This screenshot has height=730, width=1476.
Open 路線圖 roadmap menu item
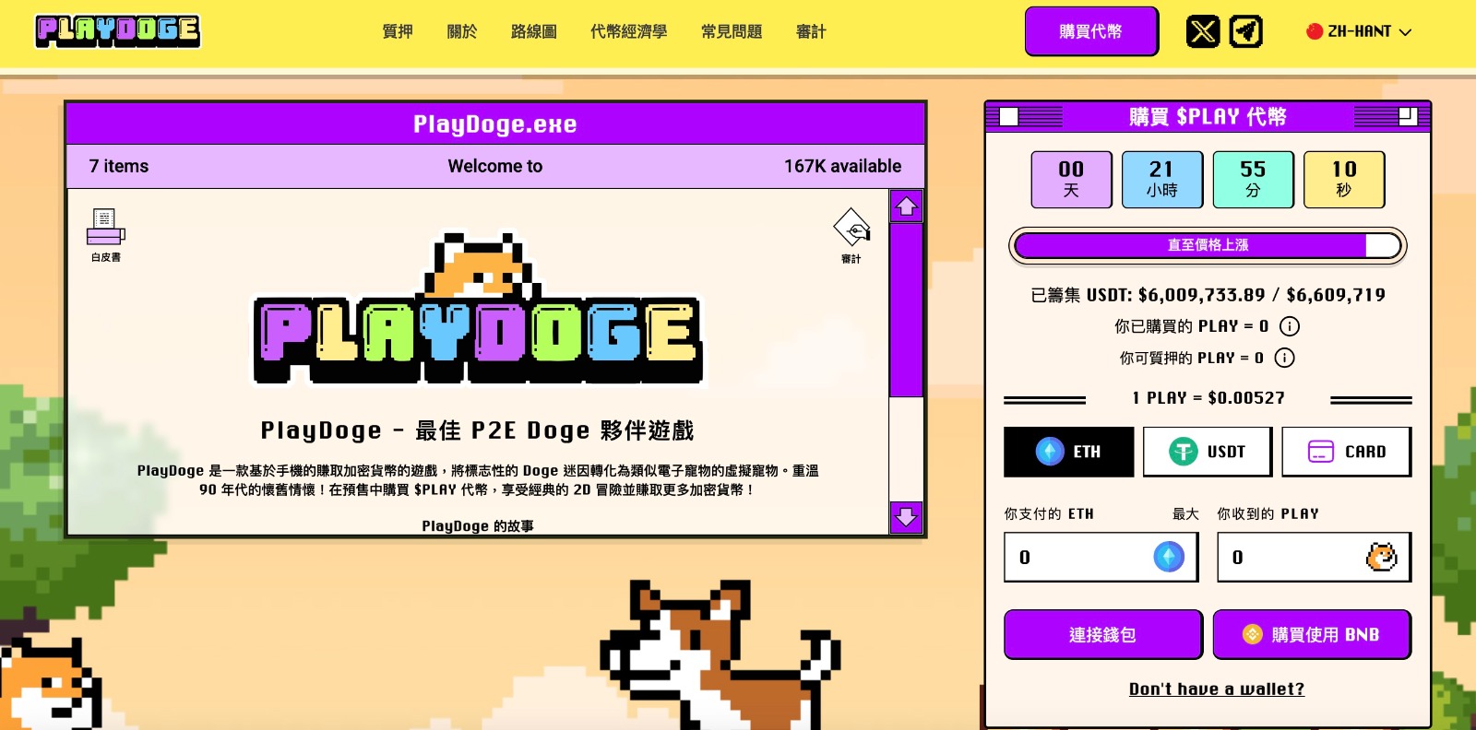coord(534,31)
